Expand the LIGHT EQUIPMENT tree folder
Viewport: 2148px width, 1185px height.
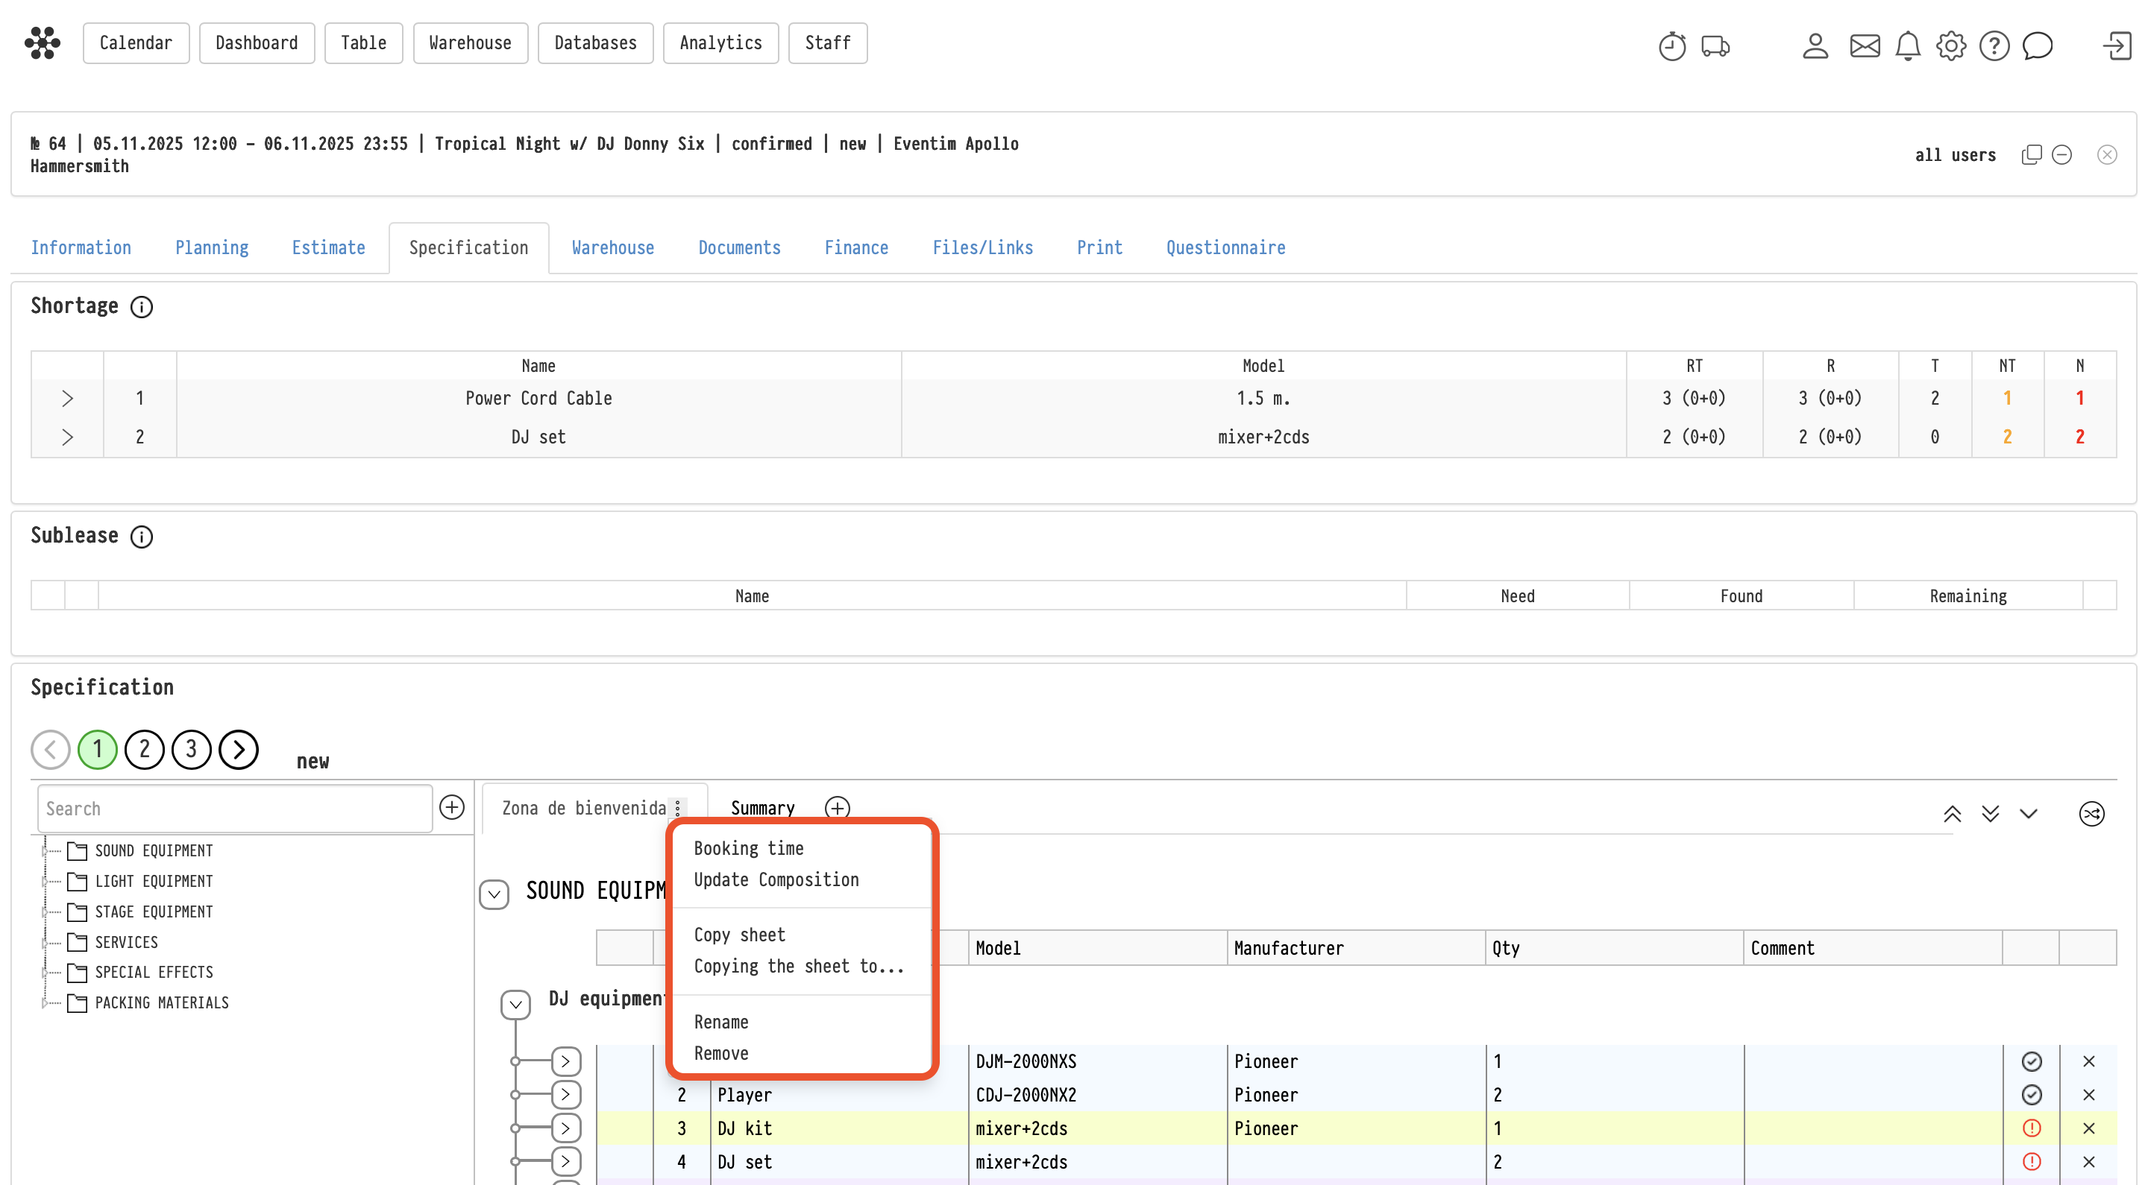45,881
